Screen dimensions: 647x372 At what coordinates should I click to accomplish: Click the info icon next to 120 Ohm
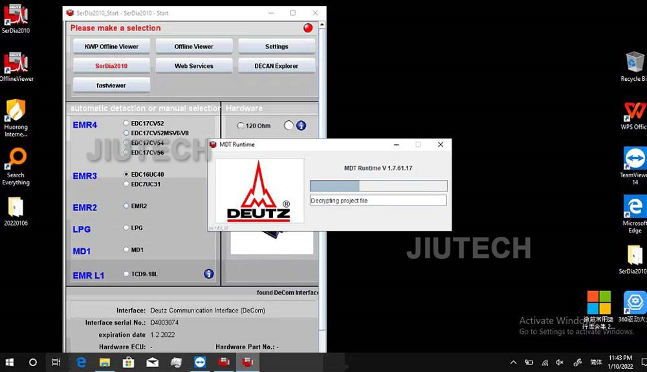[x=302, y=126]
